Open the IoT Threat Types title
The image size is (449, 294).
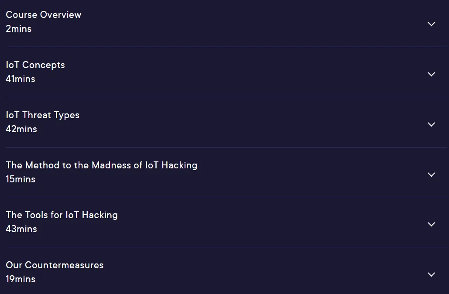[x=42, y=115]
